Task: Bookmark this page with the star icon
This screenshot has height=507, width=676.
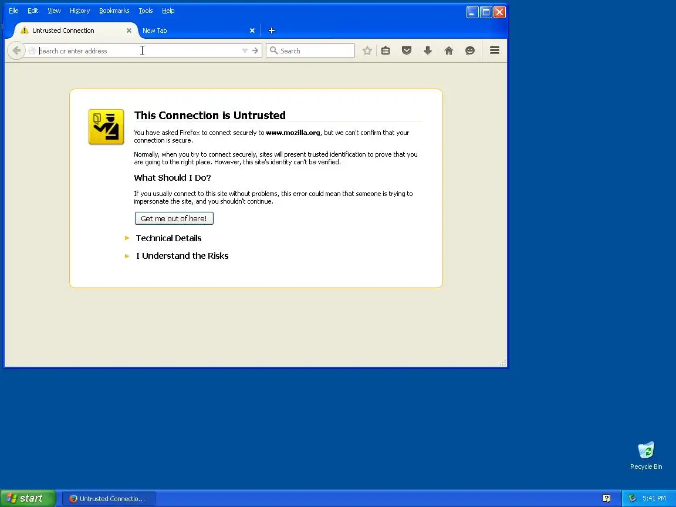Action: (x=367, y=51)
